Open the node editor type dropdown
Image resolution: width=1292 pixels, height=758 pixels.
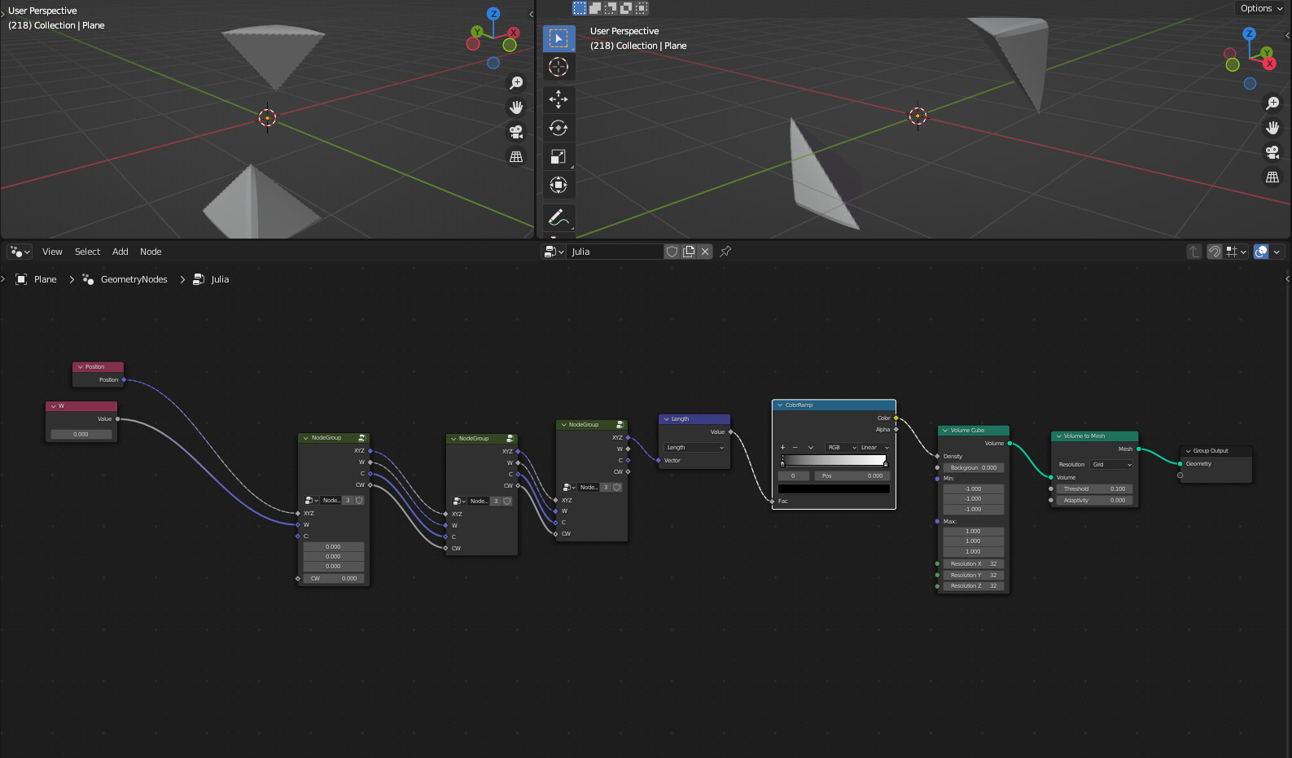tap(20, 252)
